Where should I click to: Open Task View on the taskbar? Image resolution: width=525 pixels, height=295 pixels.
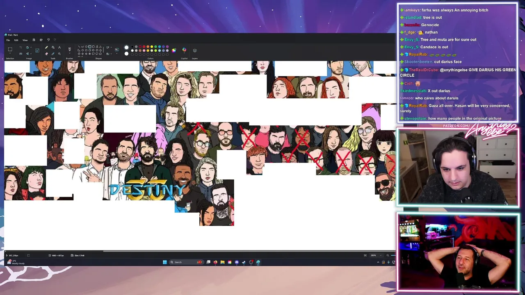pyautogui.click(x=208, y=262)
